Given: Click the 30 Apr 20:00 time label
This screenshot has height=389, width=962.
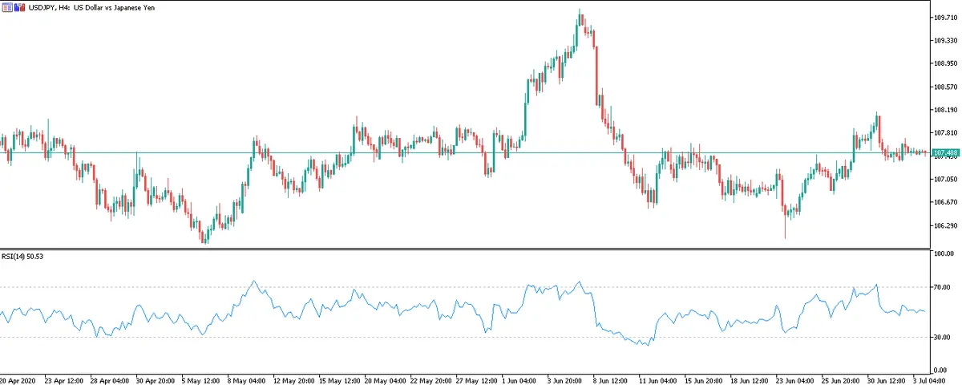Looking at the screenshot, I should pos(156,382).
